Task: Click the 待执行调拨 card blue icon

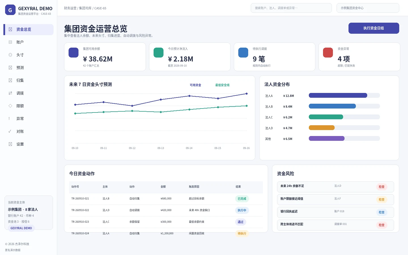Action: click(x=243, y=52)
